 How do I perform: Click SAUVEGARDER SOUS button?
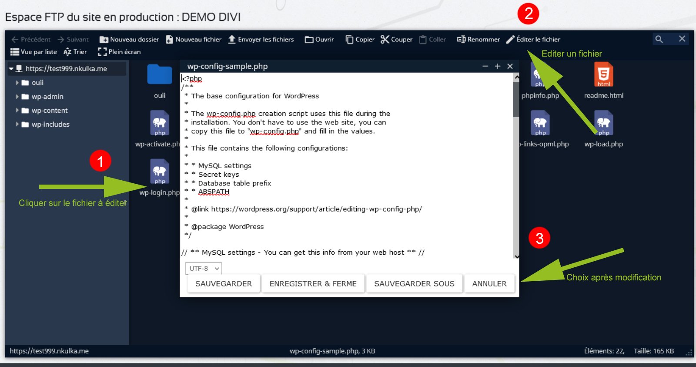[x=414, y=284]
